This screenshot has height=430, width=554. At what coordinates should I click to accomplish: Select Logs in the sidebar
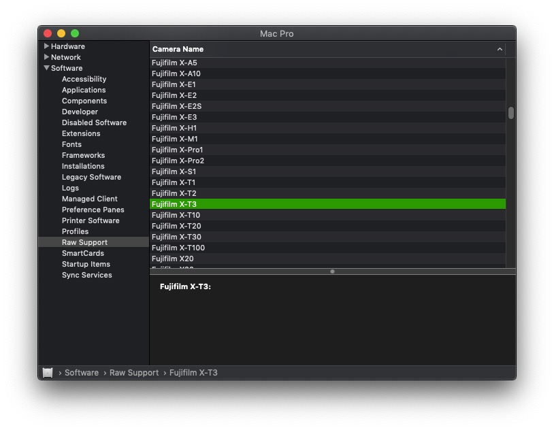[x=70, y=188]
